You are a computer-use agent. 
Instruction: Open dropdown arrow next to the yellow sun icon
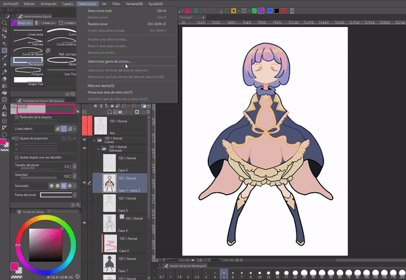pos(239,11)
